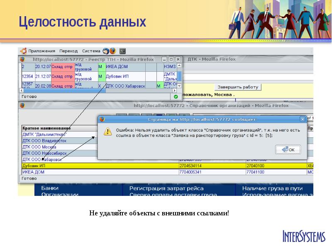The image size is (332, 249).
Task: Click the warning triangle icon in the error dialog
Action: click(x=108, y=131)
